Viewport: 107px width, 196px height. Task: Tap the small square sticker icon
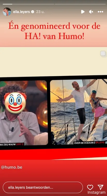click(x=103, y=54)
